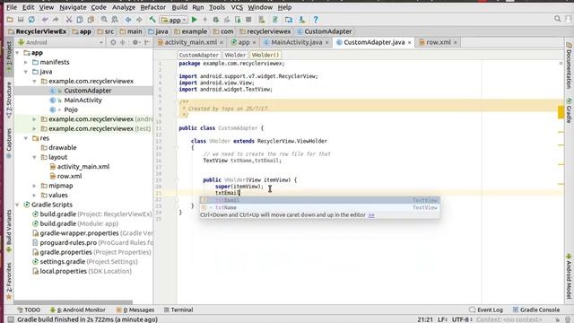Click the Synchronize toolbar icon
Viewport: 574px width, 323px height.
point(32,20)
